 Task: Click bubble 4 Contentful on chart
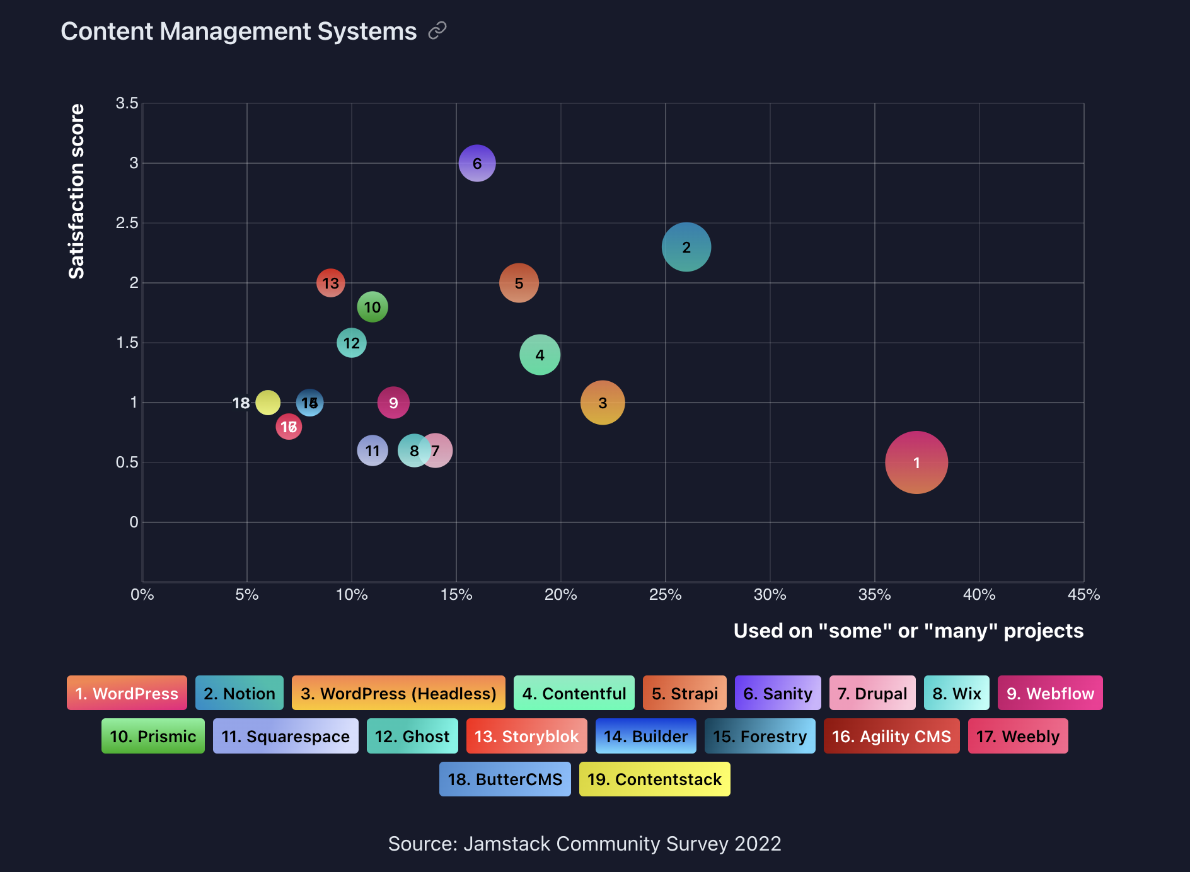tap(540, 355)
